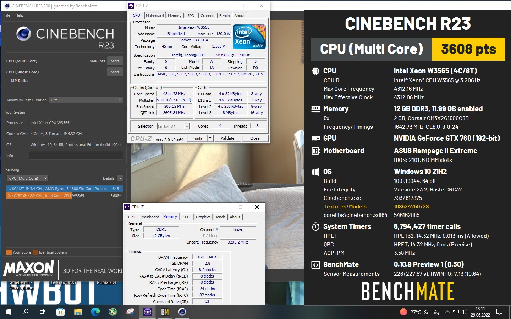The width and height of the screenshot is (511, 319).
Task: Click the Textures/Models yellow hash line
Action: click(376, 207)
